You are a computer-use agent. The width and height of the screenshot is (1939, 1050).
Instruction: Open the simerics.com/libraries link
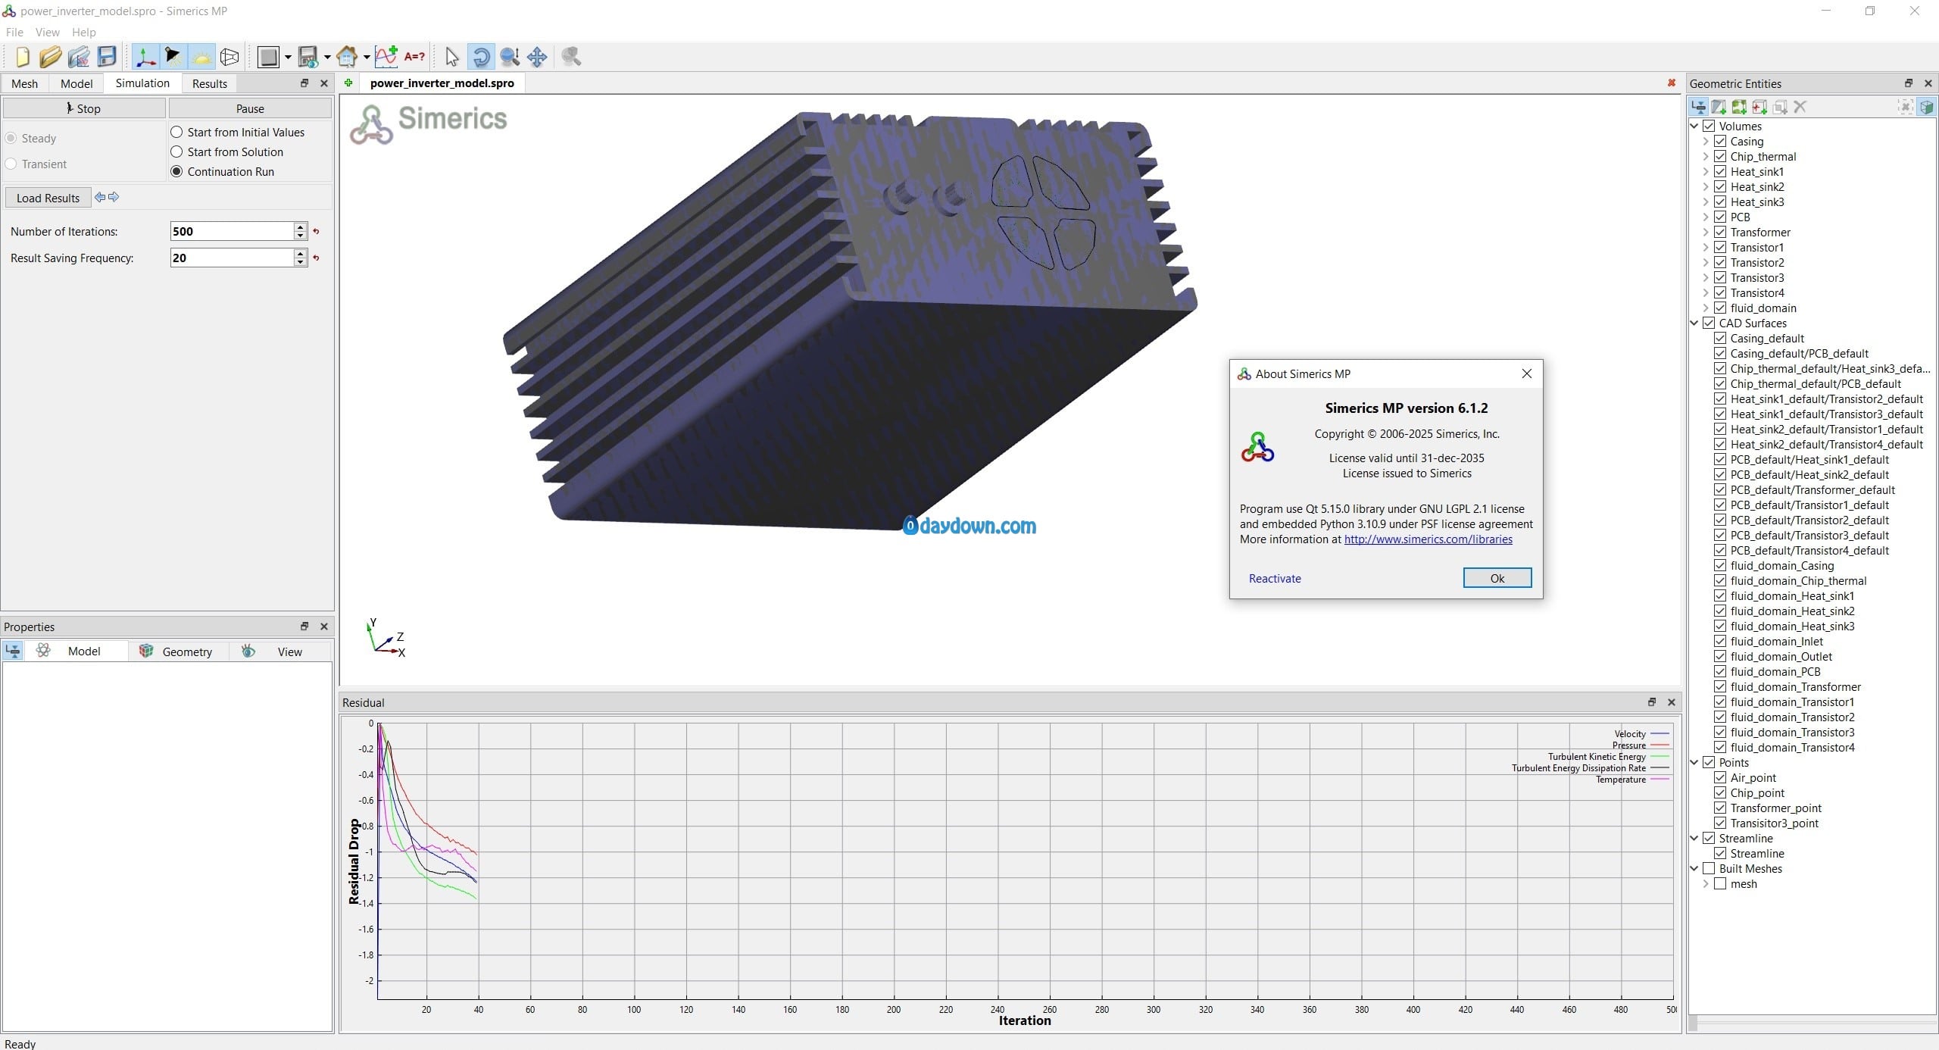coord(1428,539)
